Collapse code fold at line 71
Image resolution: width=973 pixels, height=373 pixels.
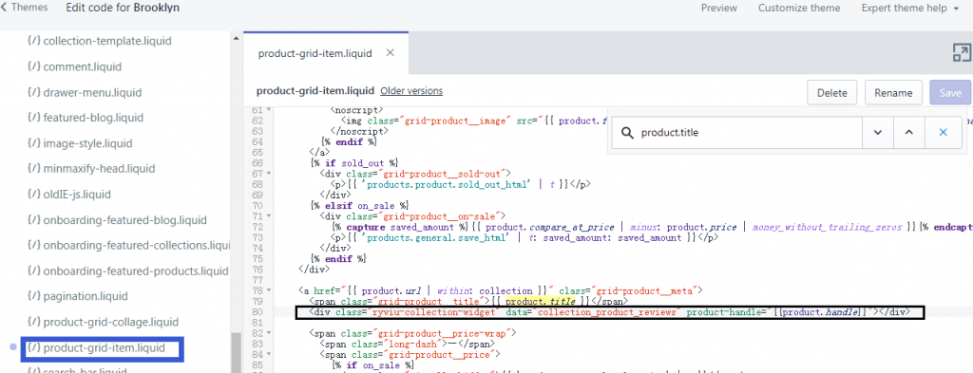coord(269,216)
